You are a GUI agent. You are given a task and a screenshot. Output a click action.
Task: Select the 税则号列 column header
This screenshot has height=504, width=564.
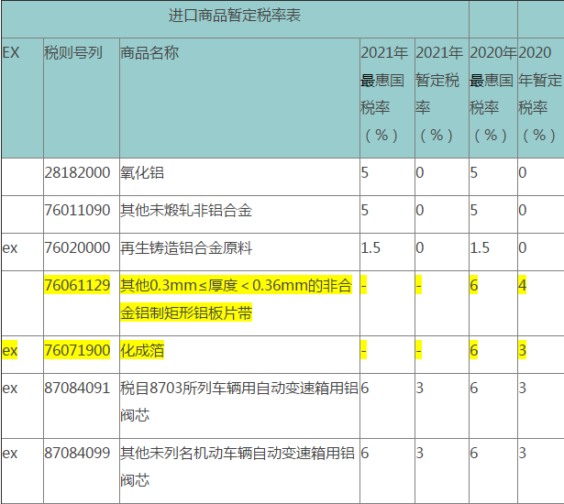coord(73,52)
